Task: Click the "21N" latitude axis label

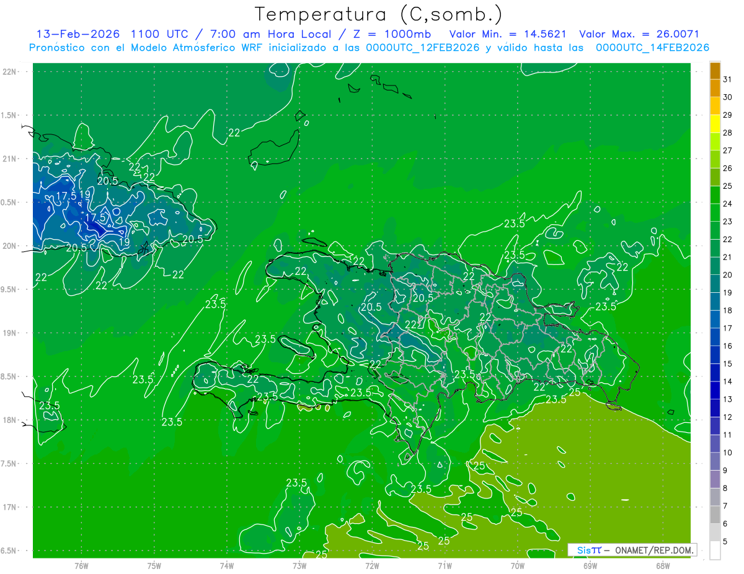Action: pos(9,159)
